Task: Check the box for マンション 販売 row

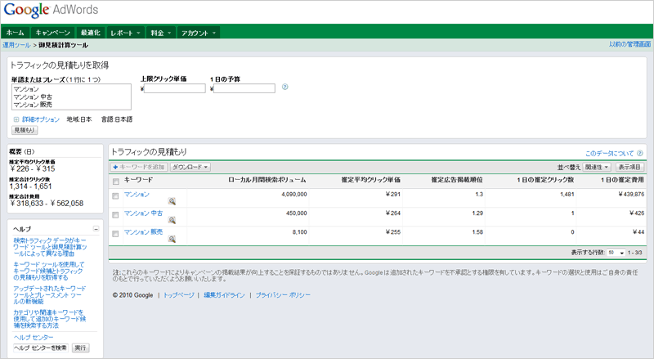Action: coord(115,233)
